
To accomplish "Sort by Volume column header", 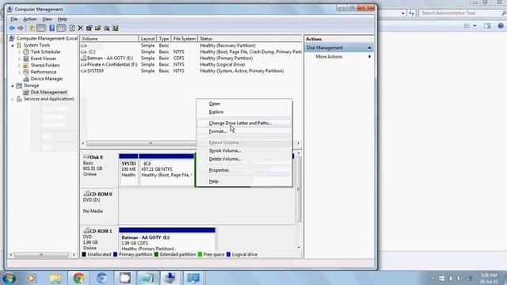I will pos(109,39).
